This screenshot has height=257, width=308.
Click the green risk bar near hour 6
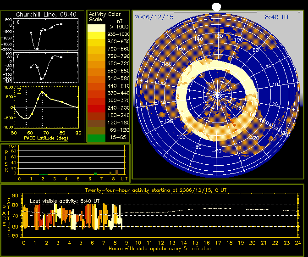[x=95, y=173]
